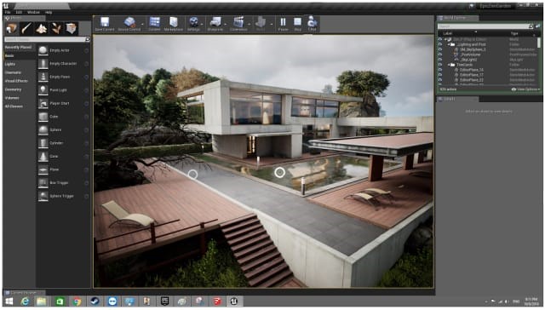Click the Settings toolbar icon

193,24
